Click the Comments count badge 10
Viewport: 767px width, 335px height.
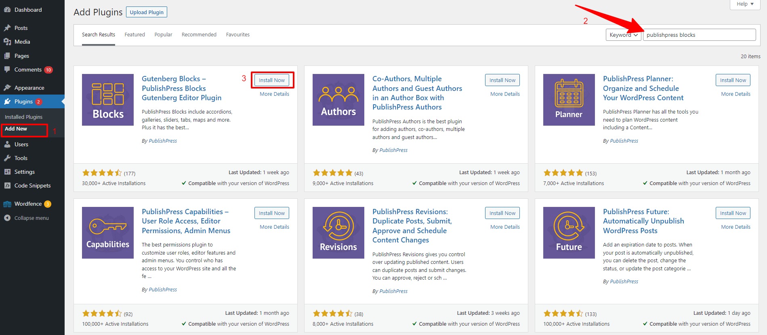tap(48, 70)
